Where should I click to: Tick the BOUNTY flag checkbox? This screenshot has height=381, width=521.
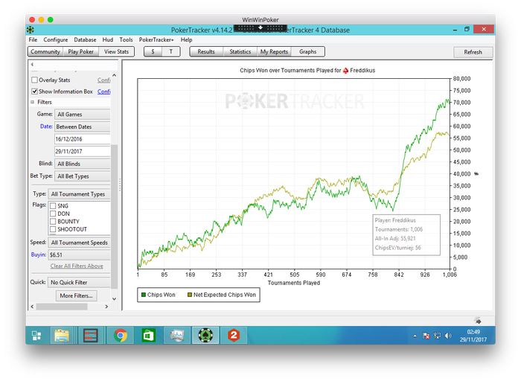53,221
